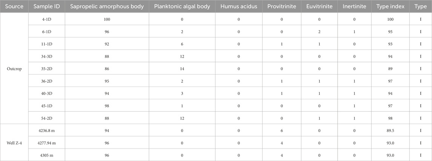Image resolution: width=432 pixels, height=161 pixels.
Task: Click the 'Sapropelic amorphous body' column header
Action: (108, 7)
